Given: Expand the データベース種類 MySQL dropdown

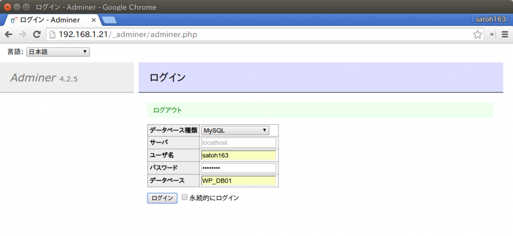Looking at the screenshot, I should click(x=235, y=130).
